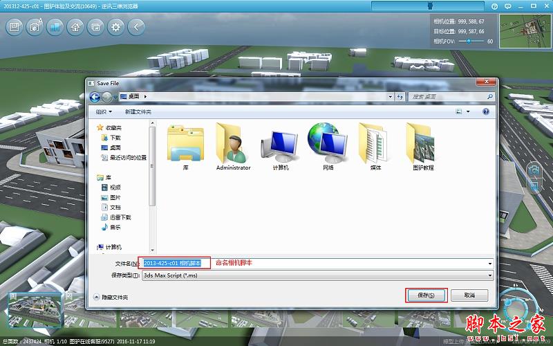
Task: Click the home view toolbar icon
Action: click(75, 27)
